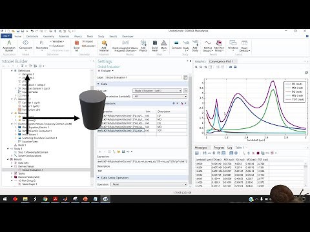Click the go to source icon beside Data set
This screenshot has height=232, width=310.
[x=185, y=91]
